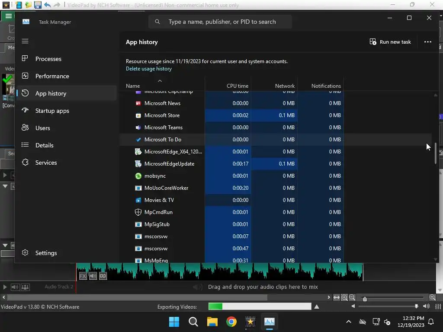Click timeline zoom-in magnifier next to fit icon
The image size is (443, 332).
(x=344, y=297)
